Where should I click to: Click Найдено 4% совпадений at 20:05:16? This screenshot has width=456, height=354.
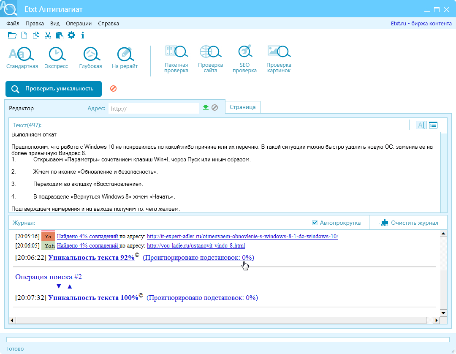87,237
